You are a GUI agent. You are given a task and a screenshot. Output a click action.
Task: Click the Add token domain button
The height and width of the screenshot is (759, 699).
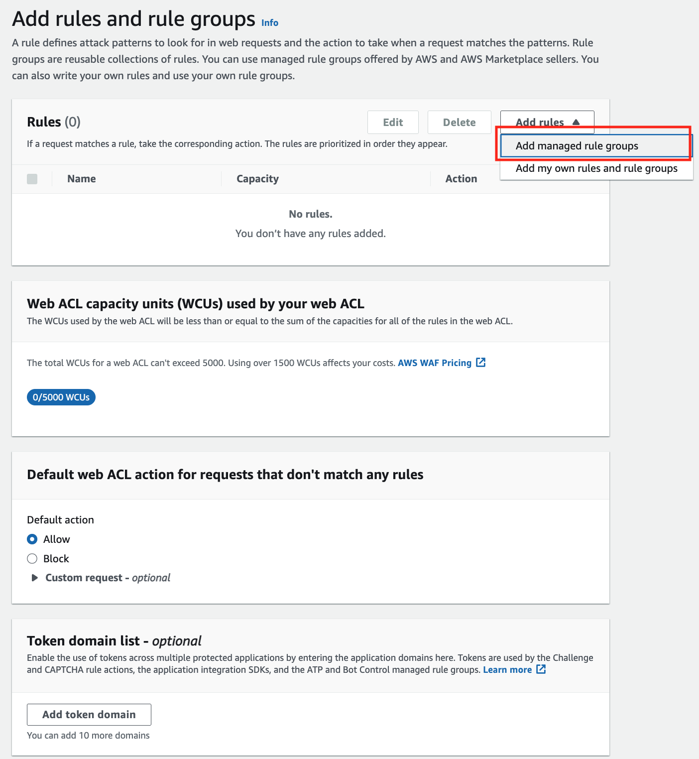click(x=89, y=715)
